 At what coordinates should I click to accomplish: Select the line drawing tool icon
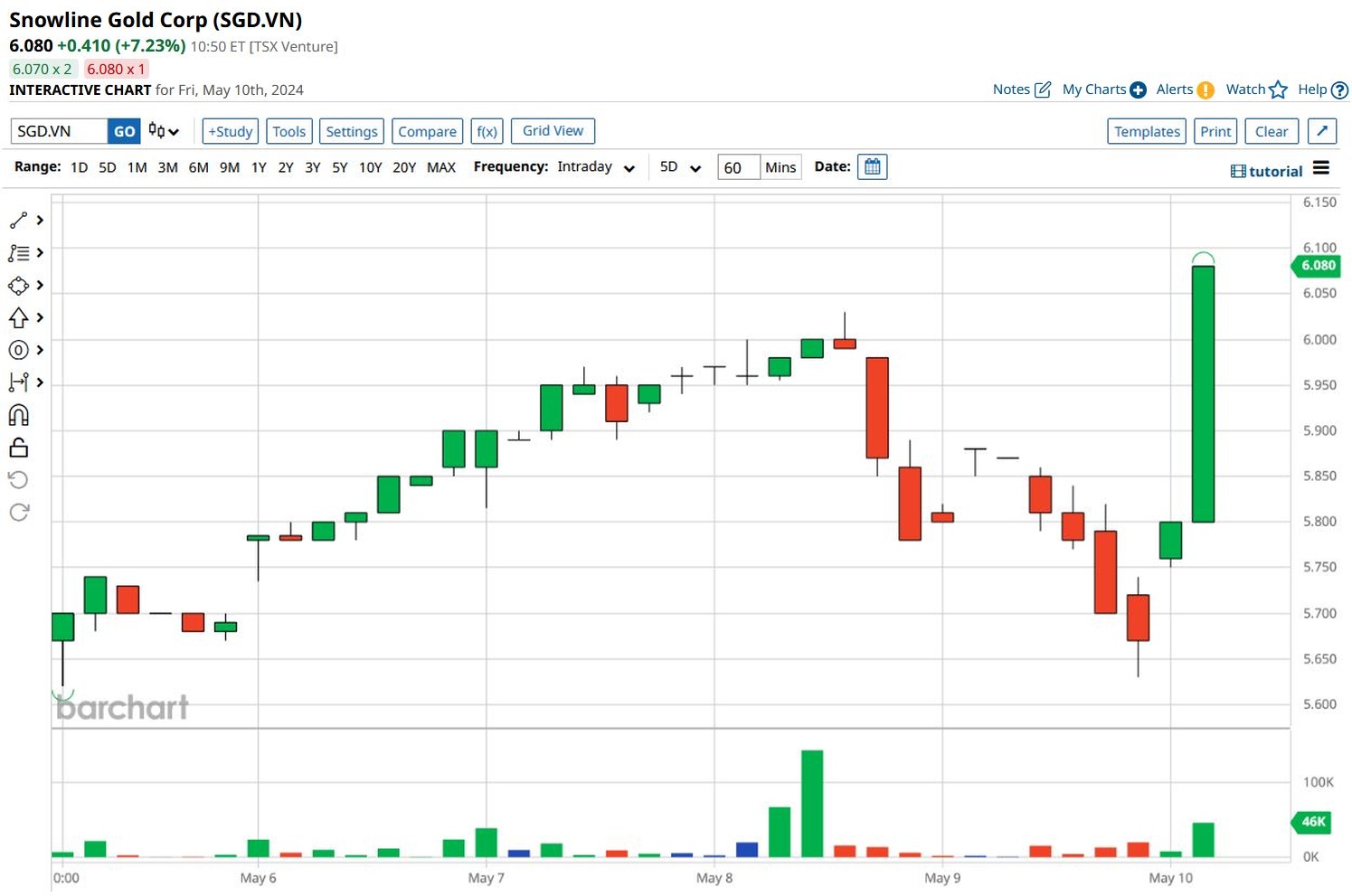(18, 221)
